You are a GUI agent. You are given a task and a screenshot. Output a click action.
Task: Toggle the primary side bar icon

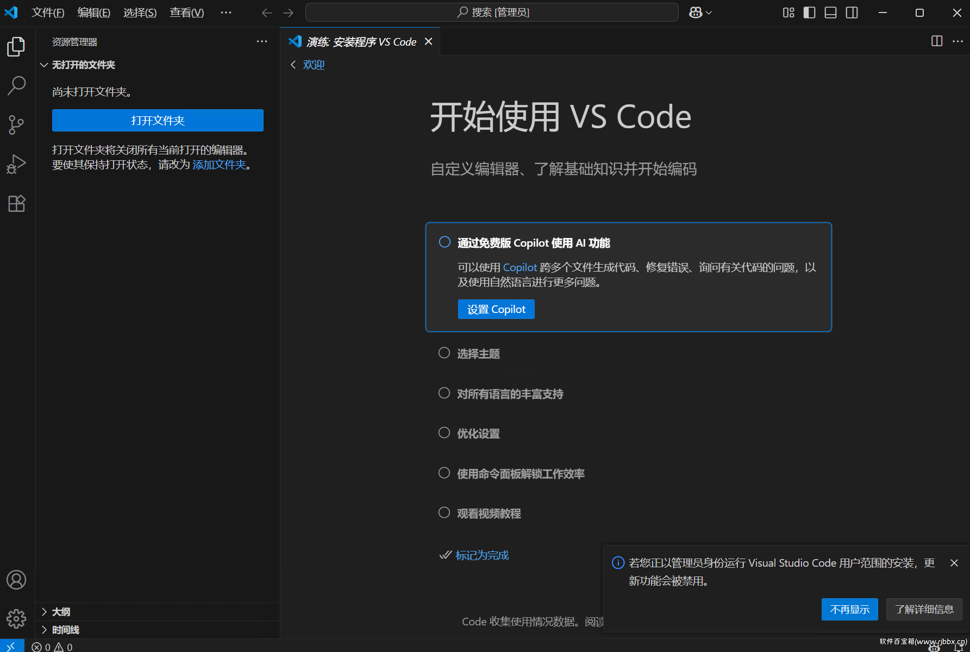[809, 12]
